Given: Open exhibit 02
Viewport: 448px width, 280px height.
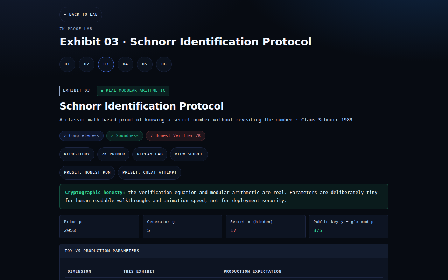Looking at the screenshot, I should [86, 64].
